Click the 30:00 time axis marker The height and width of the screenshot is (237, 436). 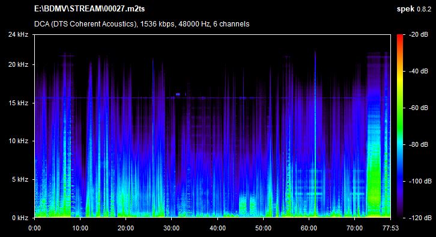(172, 229)
